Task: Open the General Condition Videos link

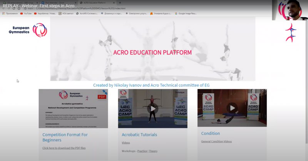Action: [x=216, y=141]
